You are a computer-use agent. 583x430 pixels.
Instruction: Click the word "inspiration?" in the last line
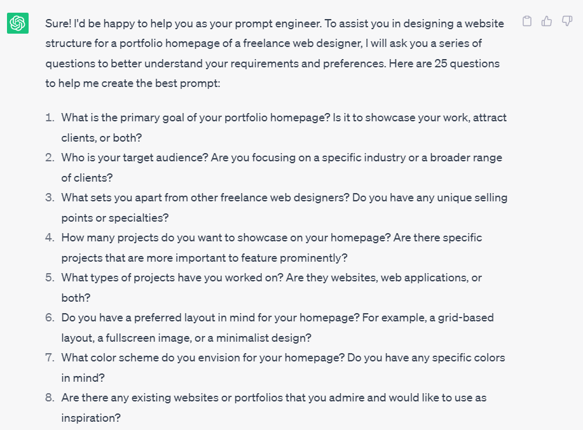(x=90, y=418)
